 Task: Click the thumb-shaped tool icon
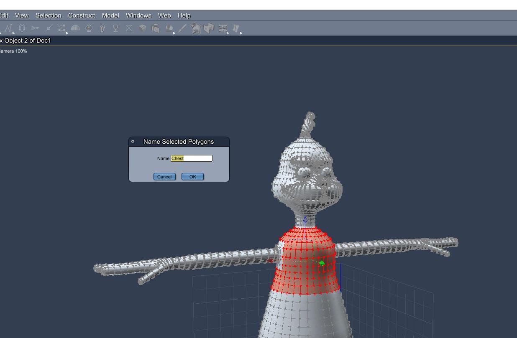102,28
